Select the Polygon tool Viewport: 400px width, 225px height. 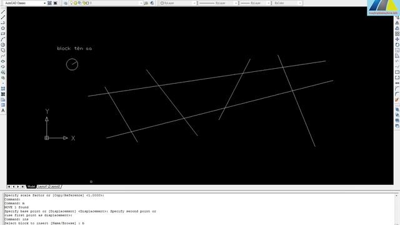[2, 28]
